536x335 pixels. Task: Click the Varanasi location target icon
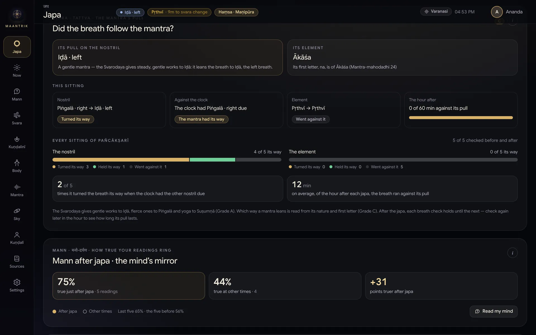pyautogui.click(x=426, y=11)
